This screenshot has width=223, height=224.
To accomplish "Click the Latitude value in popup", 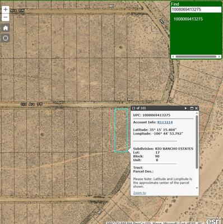I will [x=163, y=130].
